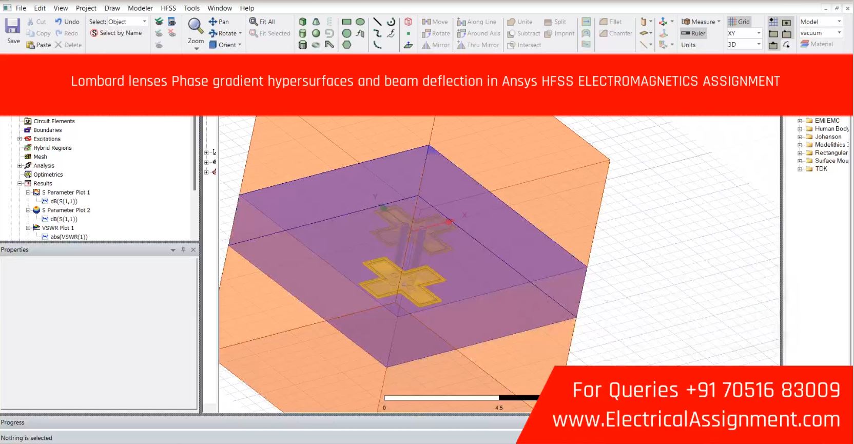Draw a rectangle sheet
The height and width of the screenshot is (444, 854).
point(347,22)
